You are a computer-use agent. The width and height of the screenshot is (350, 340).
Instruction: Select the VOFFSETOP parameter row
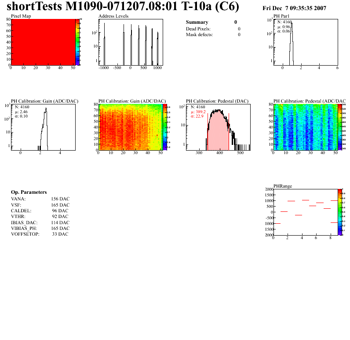point(40,234)
